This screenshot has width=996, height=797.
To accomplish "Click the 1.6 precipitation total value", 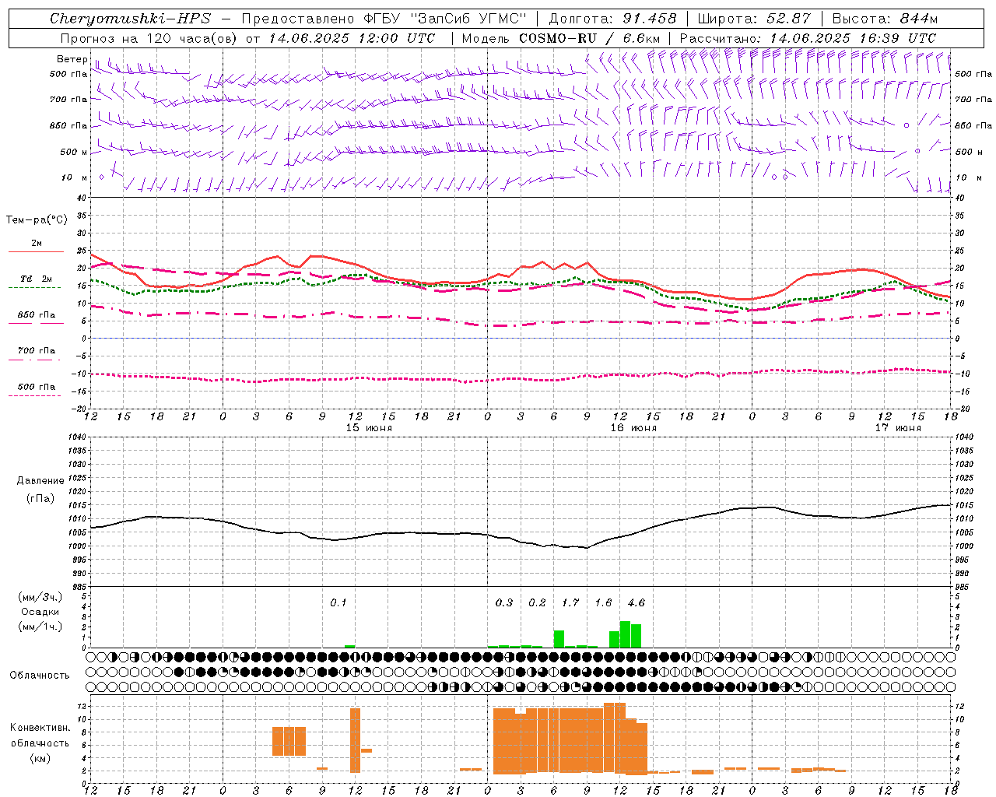I will (603, 602).
